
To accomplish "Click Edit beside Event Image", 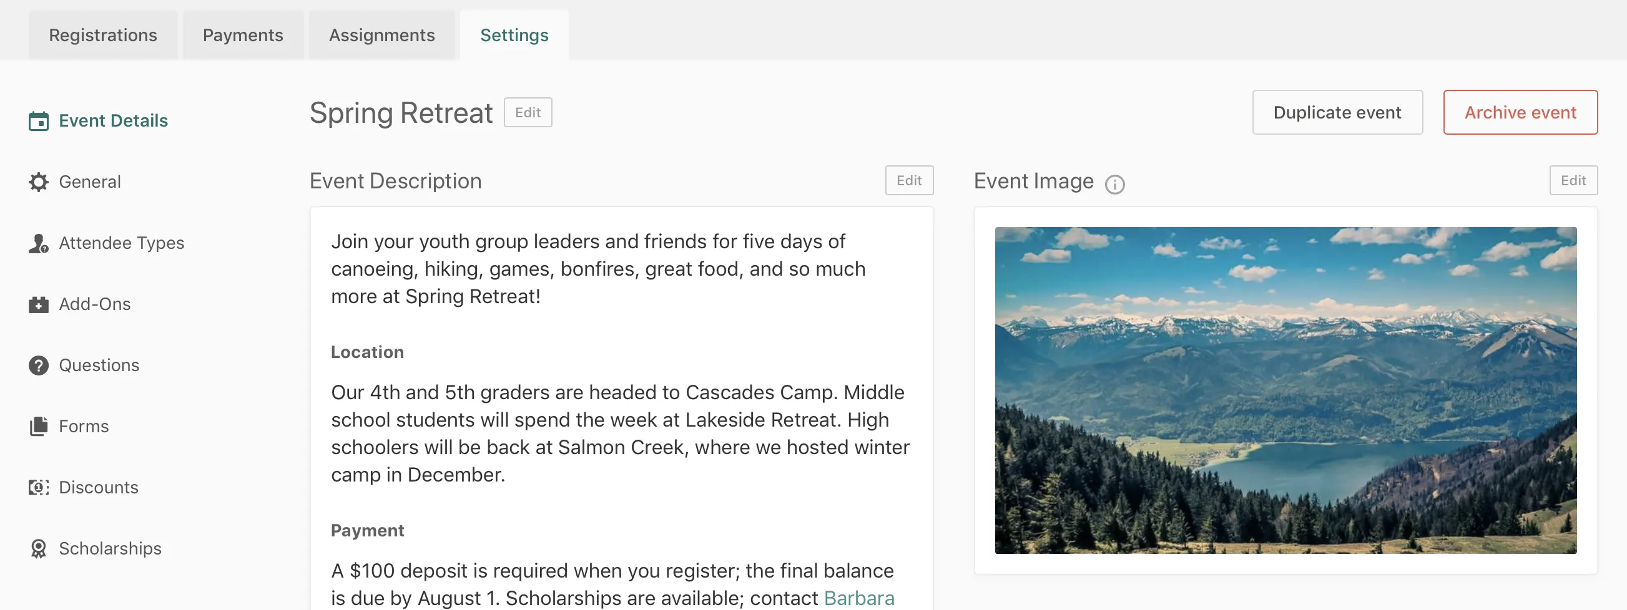I will click(x=1573, y=181).
